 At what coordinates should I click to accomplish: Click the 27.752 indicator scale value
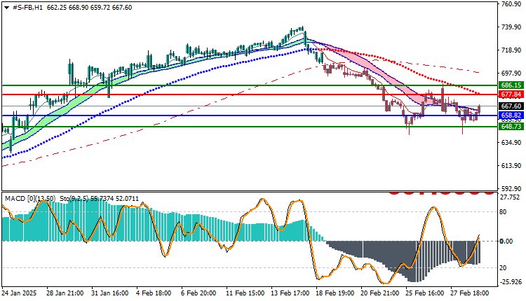[511, 197]
